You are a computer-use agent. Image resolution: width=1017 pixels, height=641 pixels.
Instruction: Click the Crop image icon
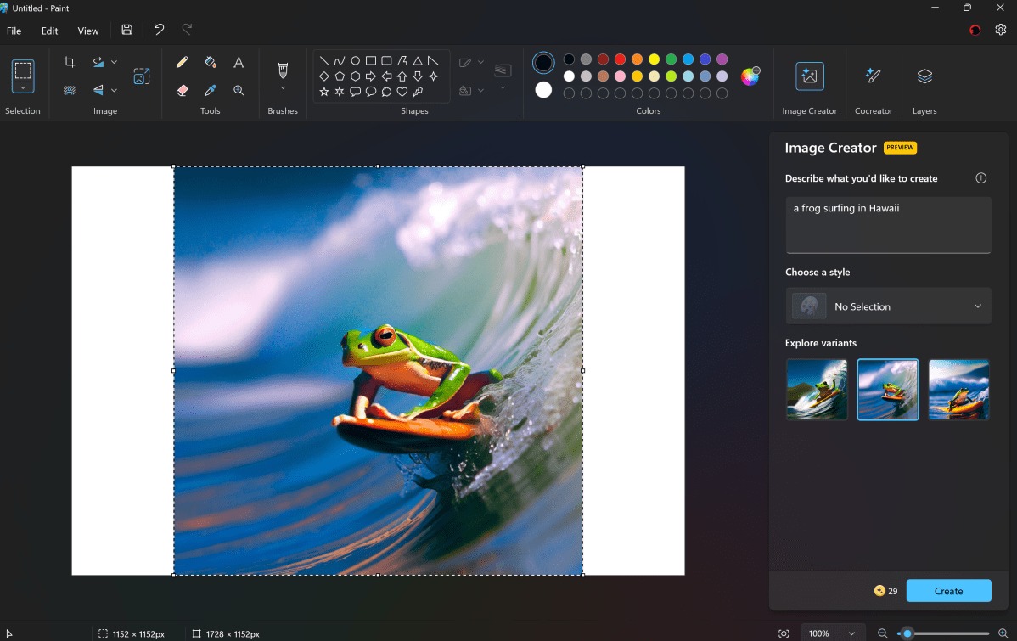pos(70,62)
